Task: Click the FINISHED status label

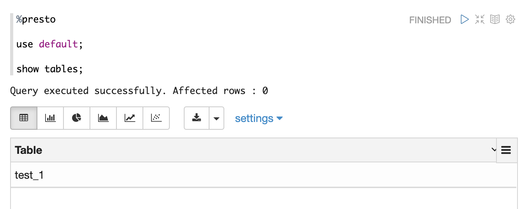Action: (x=430, y=20)
